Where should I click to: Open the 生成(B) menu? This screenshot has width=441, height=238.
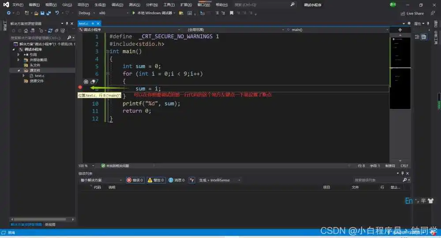click(100, 4)
